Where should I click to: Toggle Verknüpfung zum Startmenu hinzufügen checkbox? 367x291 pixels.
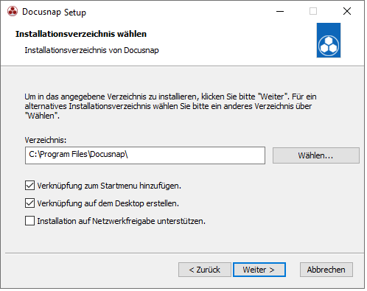click(29, 186)
